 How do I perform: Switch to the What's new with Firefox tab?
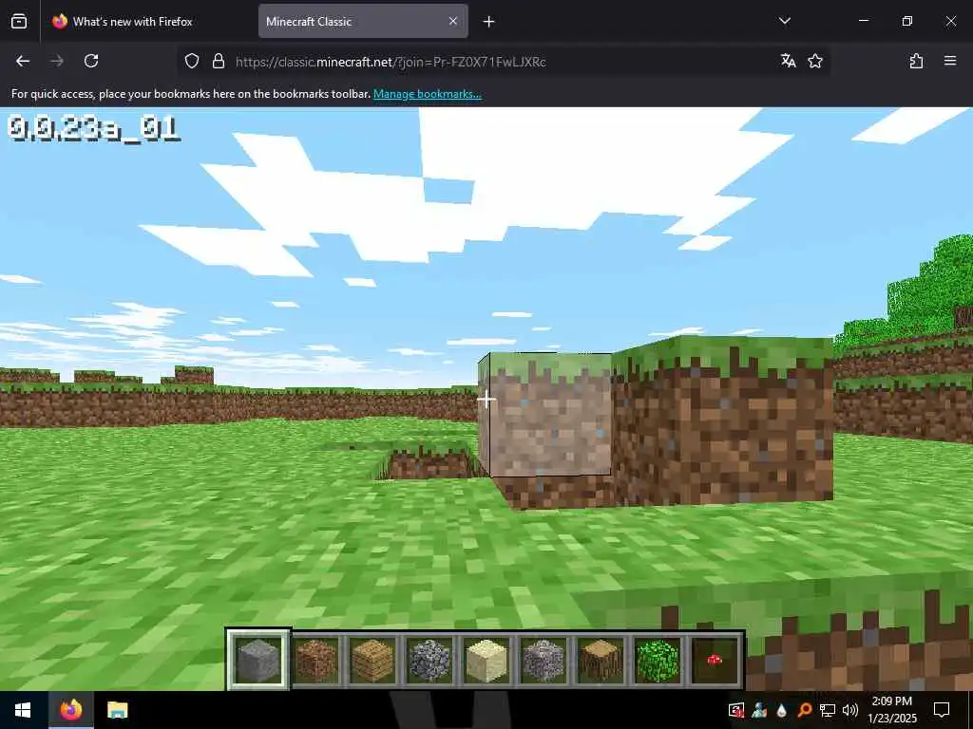[147, 22]
